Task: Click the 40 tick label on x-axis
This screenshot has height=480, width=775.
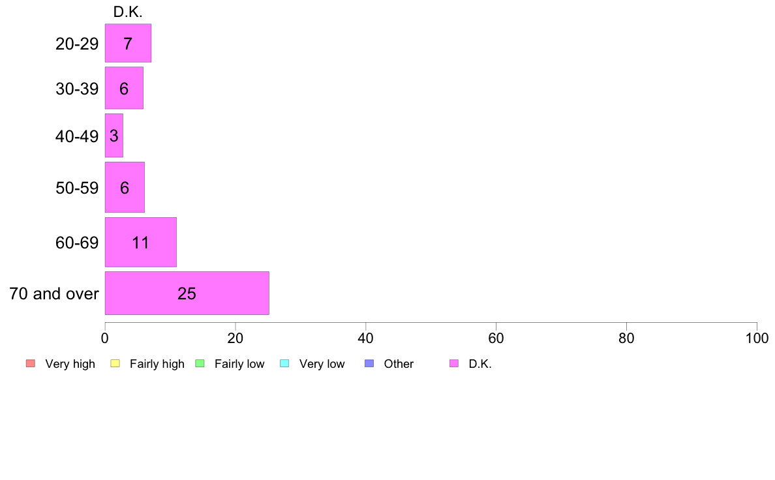Action: point(366,338)
